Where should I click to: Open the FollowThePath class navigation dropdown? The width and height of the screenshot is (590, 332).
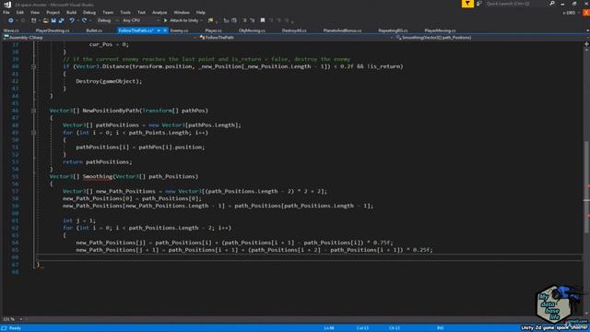[297, 38]
